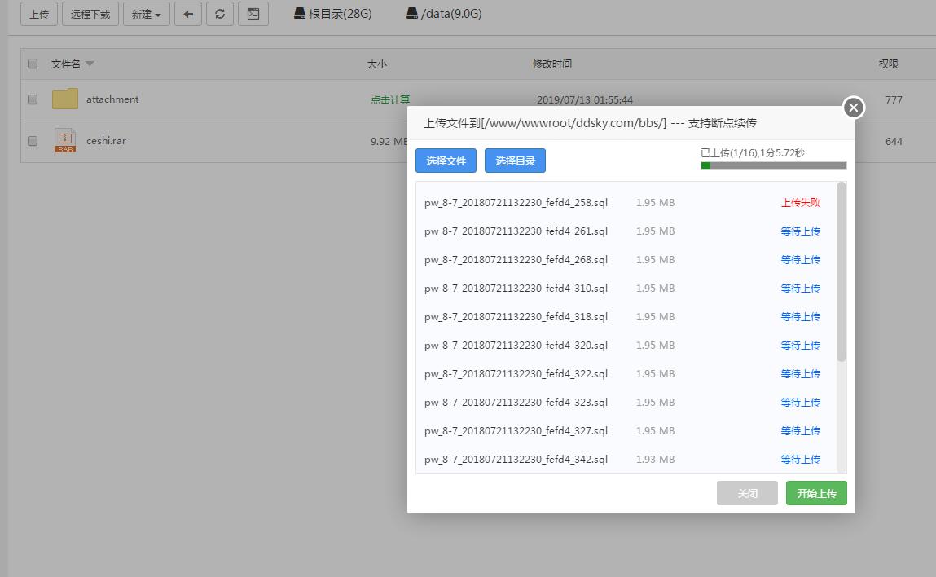The height and width of the screenshot is (577, 936).
Task: Click the 文件名 sort arrow
Action: [90, 63]
